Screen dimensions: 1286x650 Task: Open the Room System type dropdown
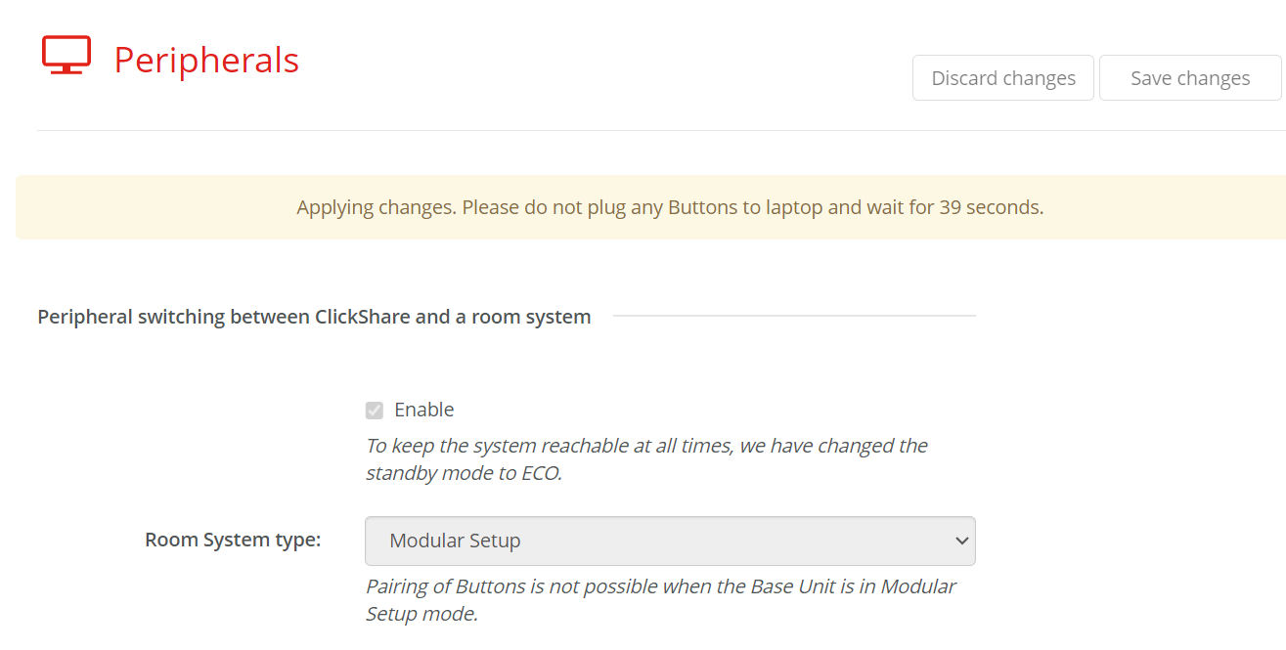pos(670,541)
